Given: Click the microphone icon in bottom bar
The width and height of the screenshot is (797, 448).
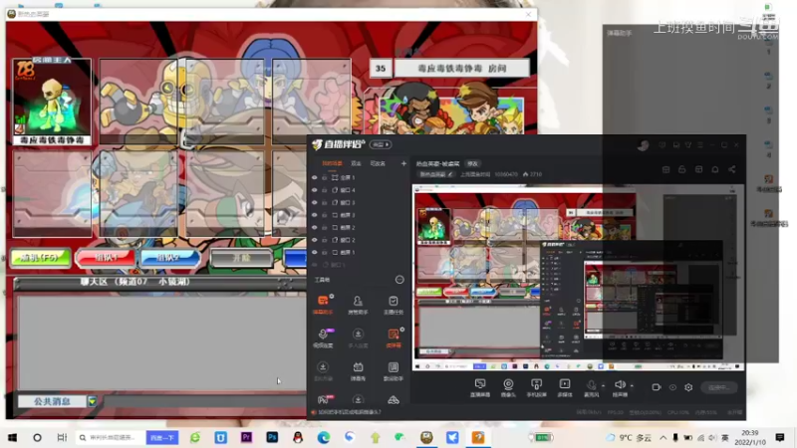Looking at the screenshot, I should (x=591, y=387).
